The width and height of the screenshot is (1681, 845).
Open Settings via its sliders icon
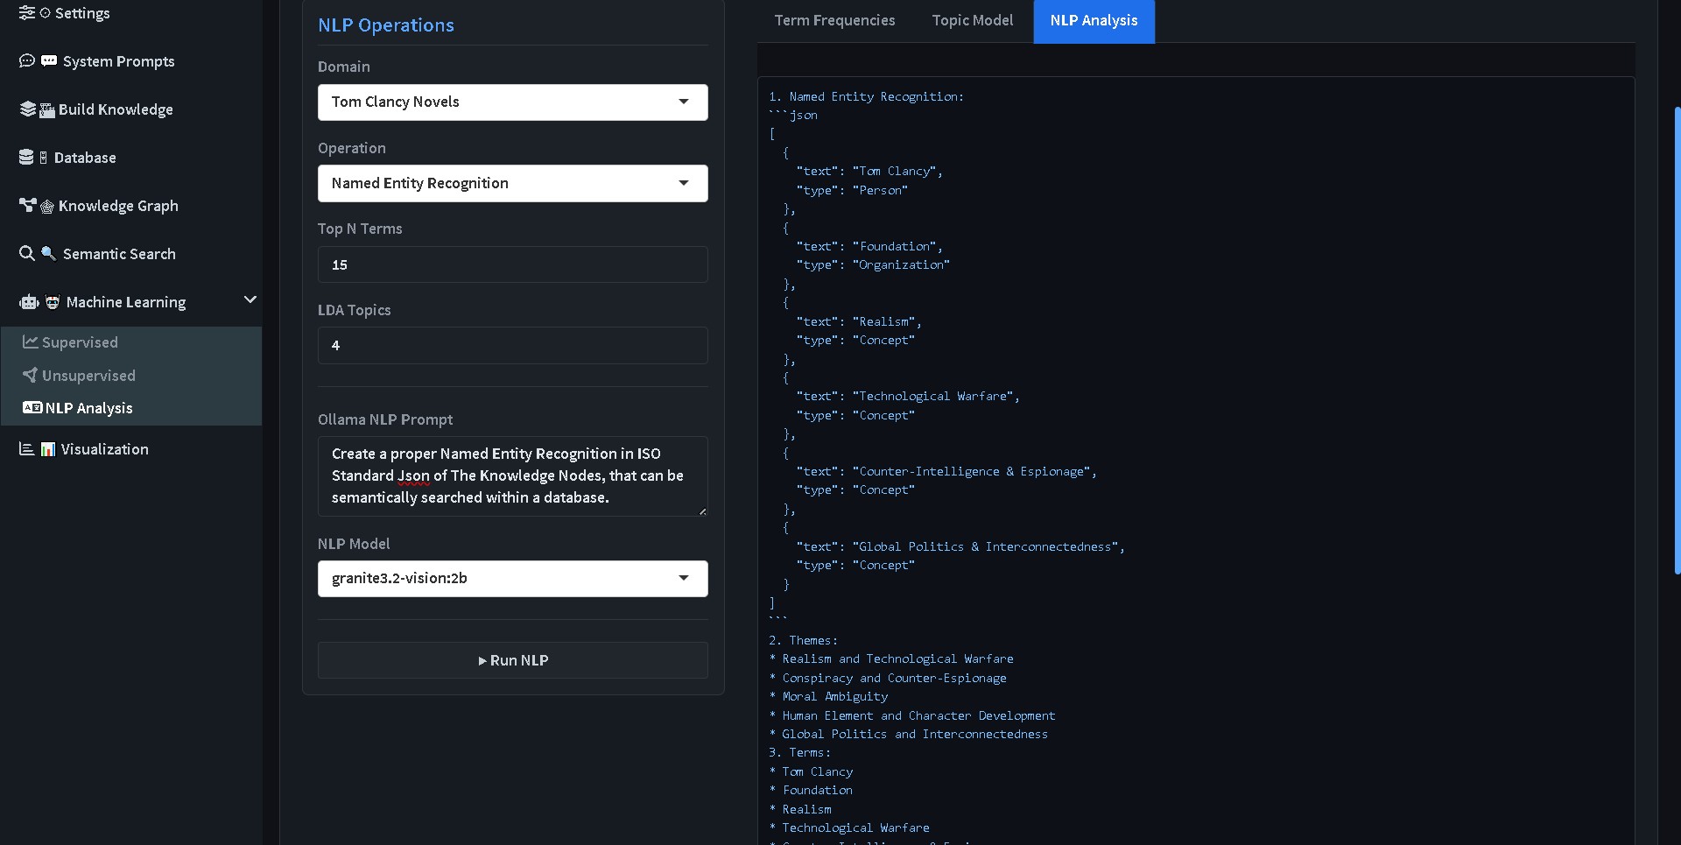coord(27,13)
